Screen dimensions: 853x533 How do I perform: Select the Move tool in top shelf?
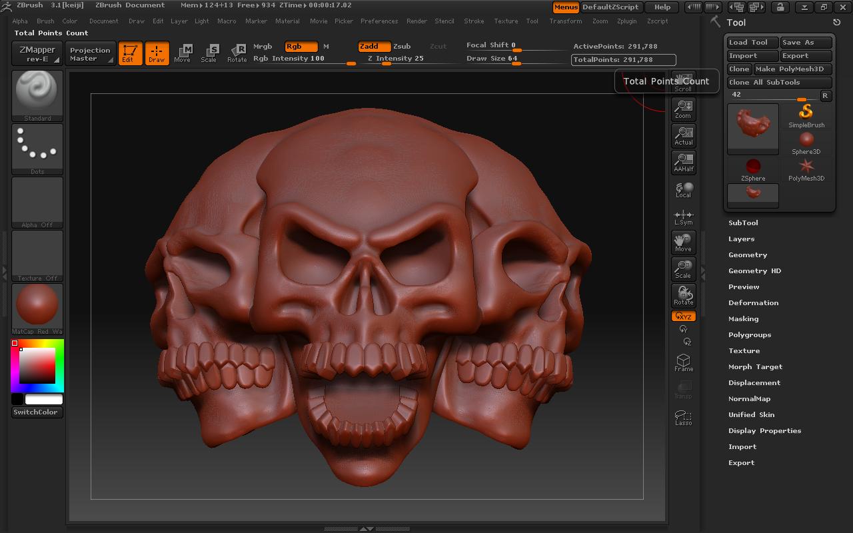182,53
